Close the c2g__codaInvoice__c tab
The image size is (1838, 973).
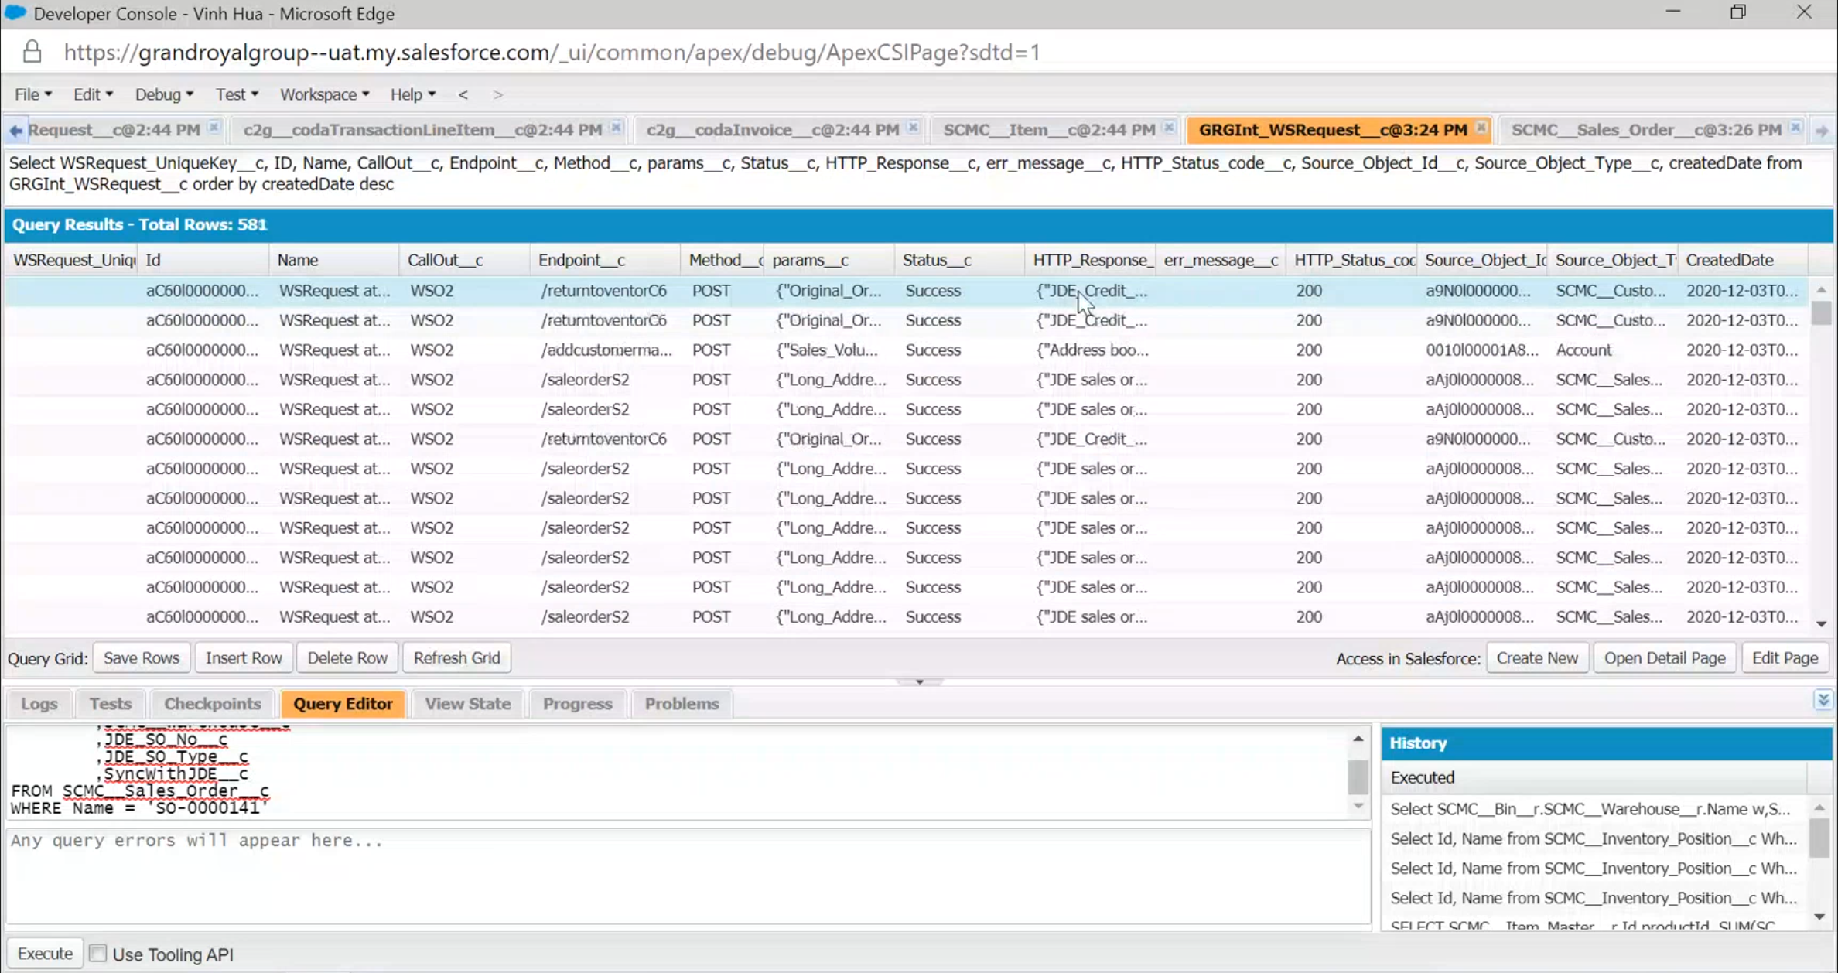click(x=913, y=128)
